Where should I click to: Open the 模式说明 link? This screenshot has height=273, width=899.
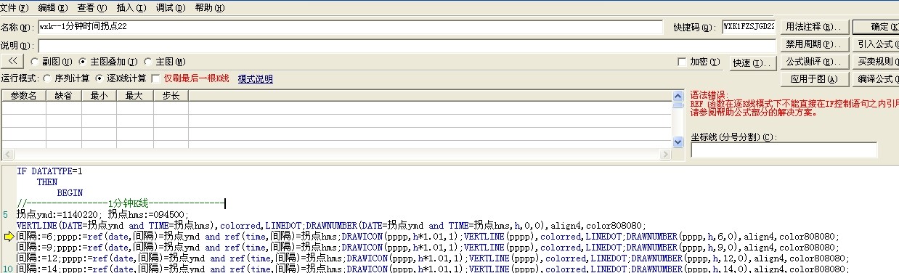(256, 78)
